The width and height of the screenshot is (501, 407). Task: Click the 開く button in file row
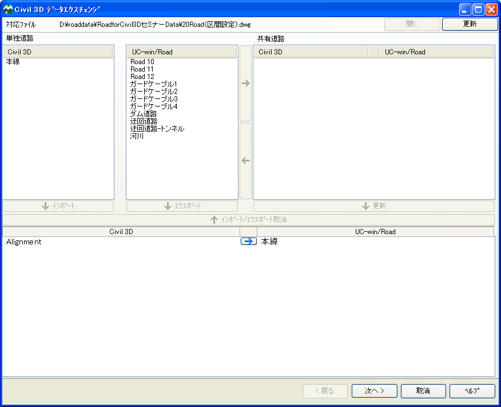(x=412, y=24)
